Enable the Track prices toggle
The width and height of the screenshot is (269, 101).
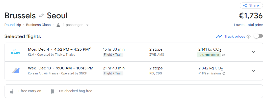click(258, 36)
